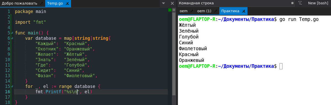The height and width of the screenshot is (105, 331).
Task: Click the terminal prompt input cursor
Action: pyautogui.click(x=281, y=66)
